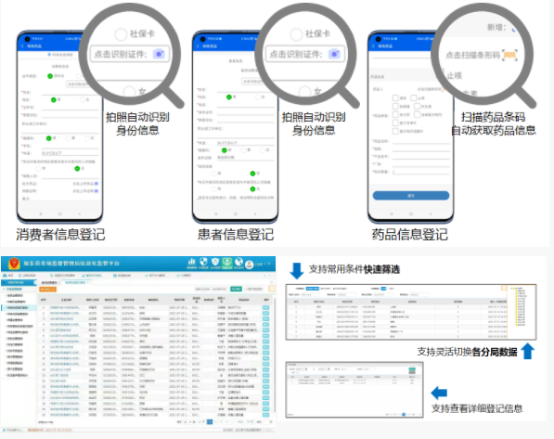Click the red national emblem logo
The image size is (554, 439).
point(14,264)
